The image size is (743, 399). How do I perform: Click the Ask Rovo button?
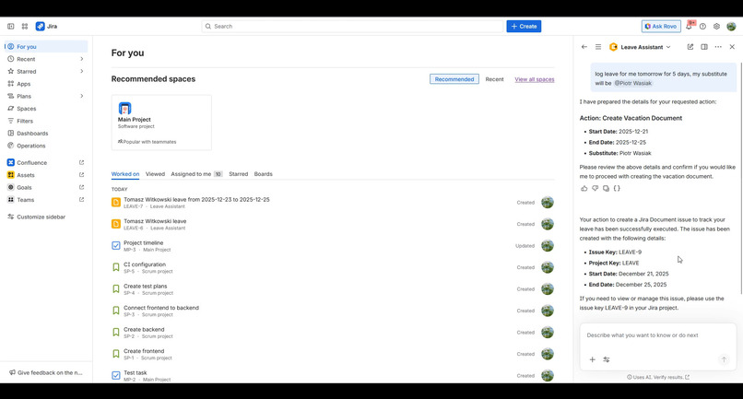pos(661,27)
